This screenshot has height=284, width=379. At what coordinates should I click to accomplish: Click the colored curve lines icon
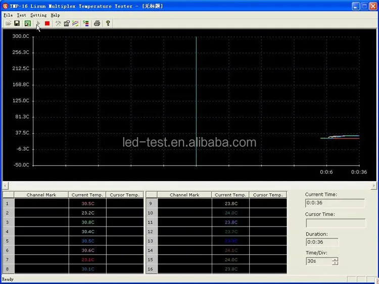point(75,23)
